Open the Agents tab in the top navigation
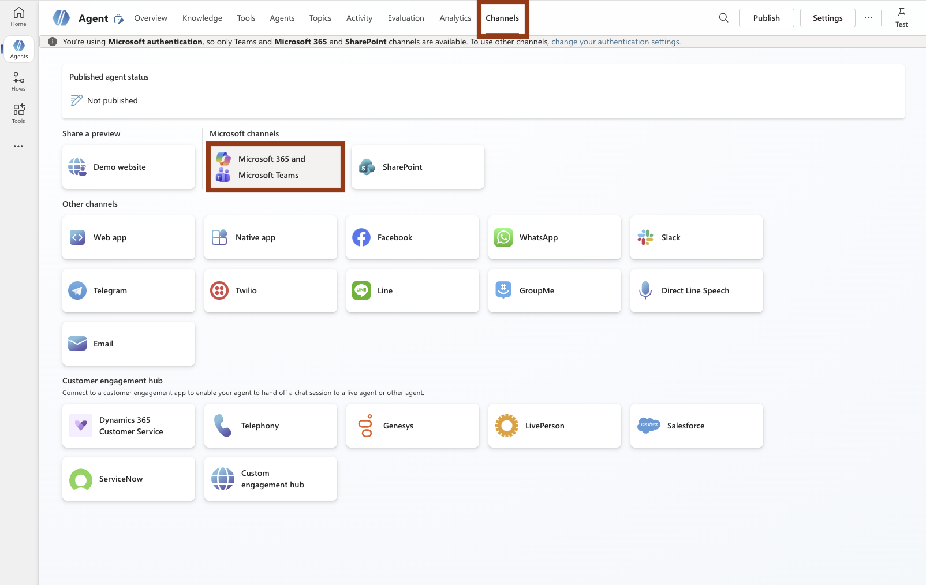Image resolution: width=926 pixels, height=585 pixels. click(x=282, y=18)
